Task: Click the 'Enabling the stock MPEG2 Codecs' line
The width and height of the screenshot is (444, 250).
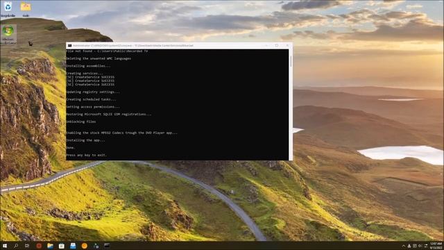Action: point(122,133)
